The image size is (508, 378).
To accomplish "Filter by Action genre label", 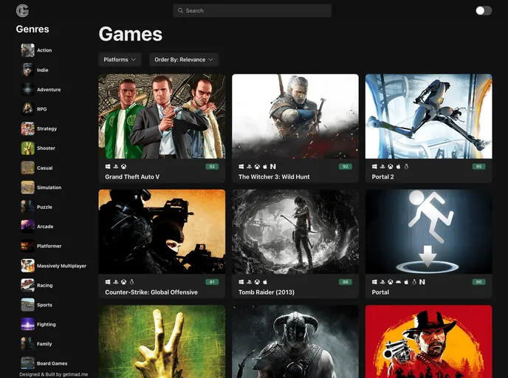I will [x=44, y=50].
